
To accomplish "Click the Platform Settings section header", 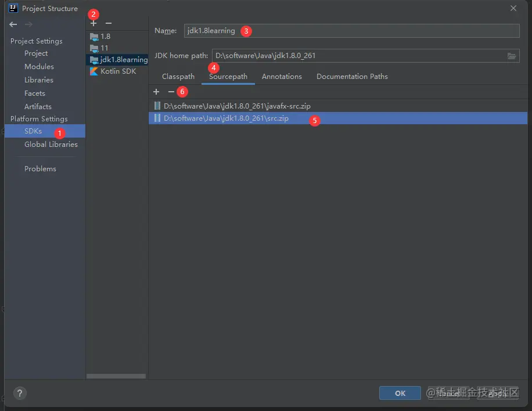I will [x=39, y=119].
